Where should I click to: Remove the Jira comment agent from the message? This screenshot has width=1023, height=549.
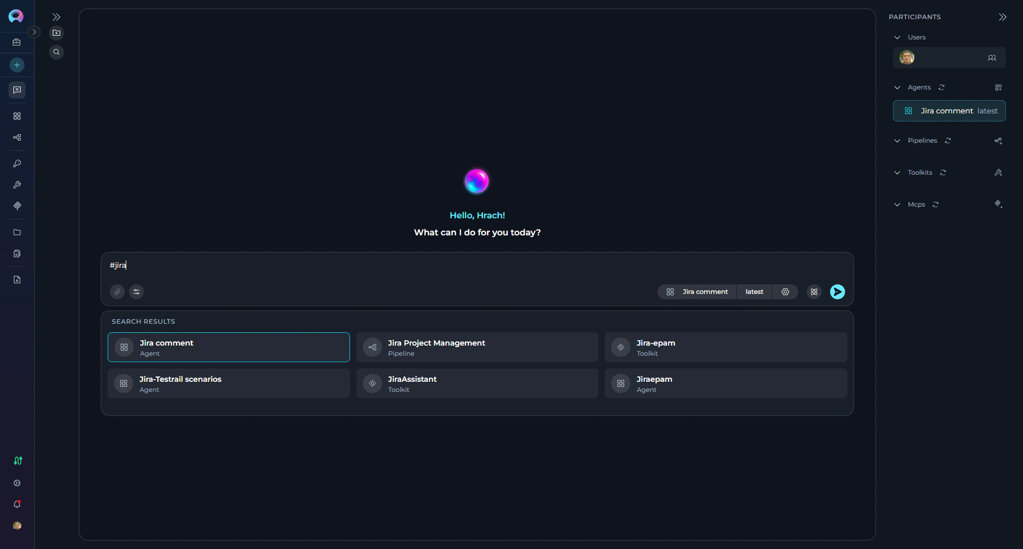(x=814, y=291)
